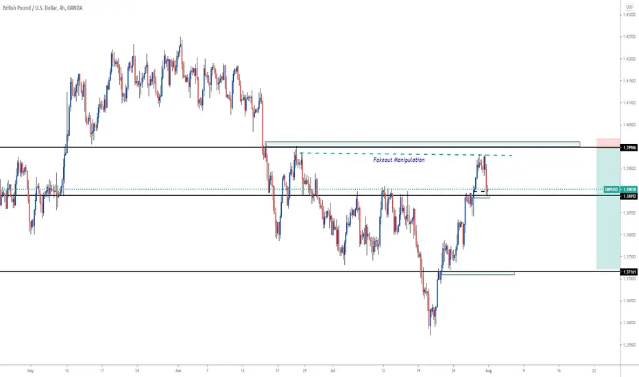Image resolution: width=639 pixels, height=377 pixels.
Task: Click the 23 date label on time axis
Action: pos(594,371)
